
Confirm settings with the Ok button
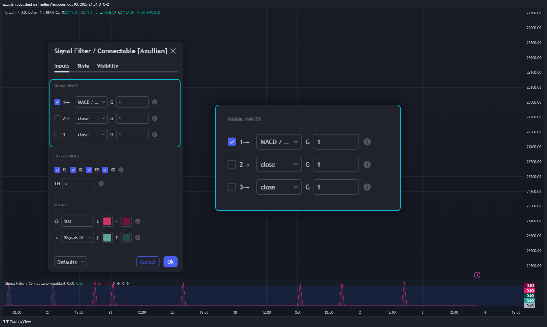click(171, 262)
